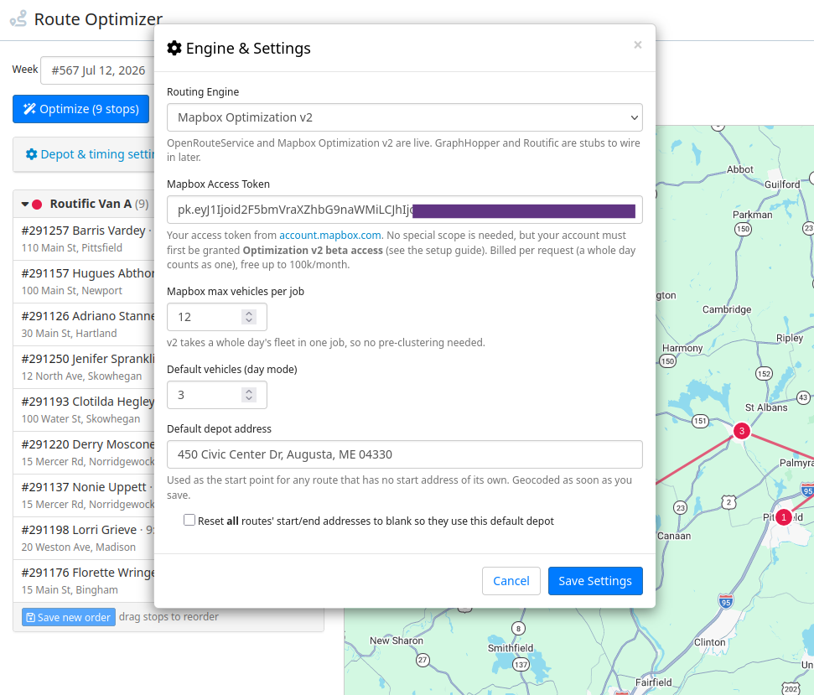Select stop #291126 at 30 Main St, Hartland
Image resolution: width=814 pixels, height=695 pixels.
84,324
